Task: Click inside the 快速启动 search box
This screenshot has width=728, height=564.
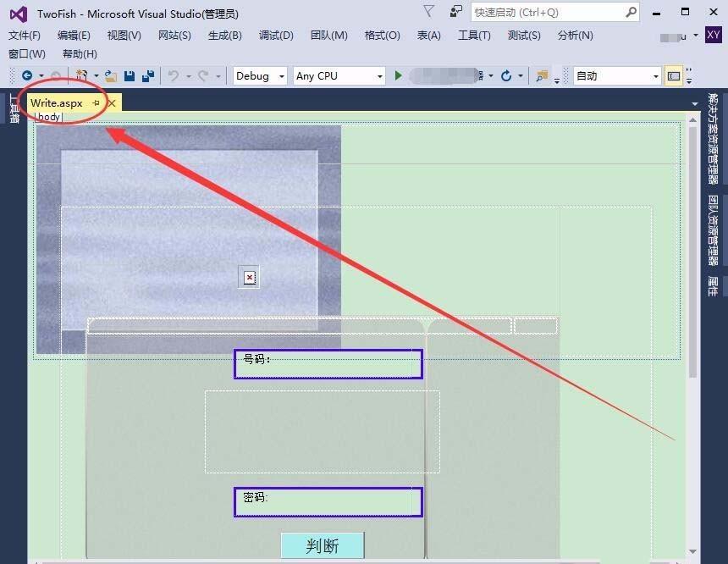Action: pos(546,12)
